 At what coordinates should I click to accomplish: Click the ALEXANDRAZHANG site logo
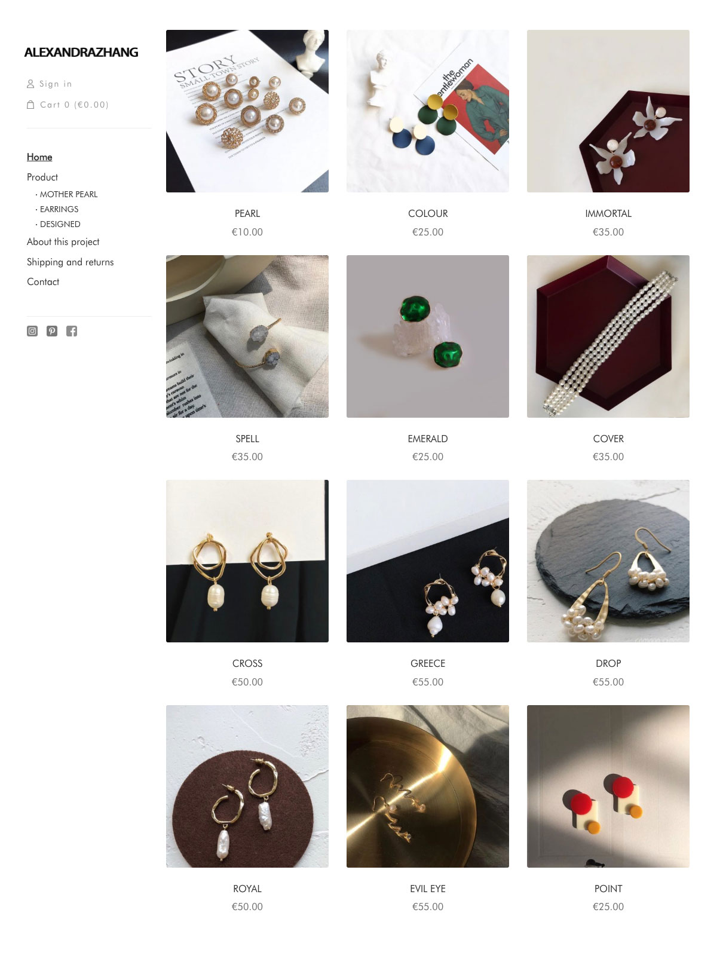pyautogui.click(x=81, y=53)
